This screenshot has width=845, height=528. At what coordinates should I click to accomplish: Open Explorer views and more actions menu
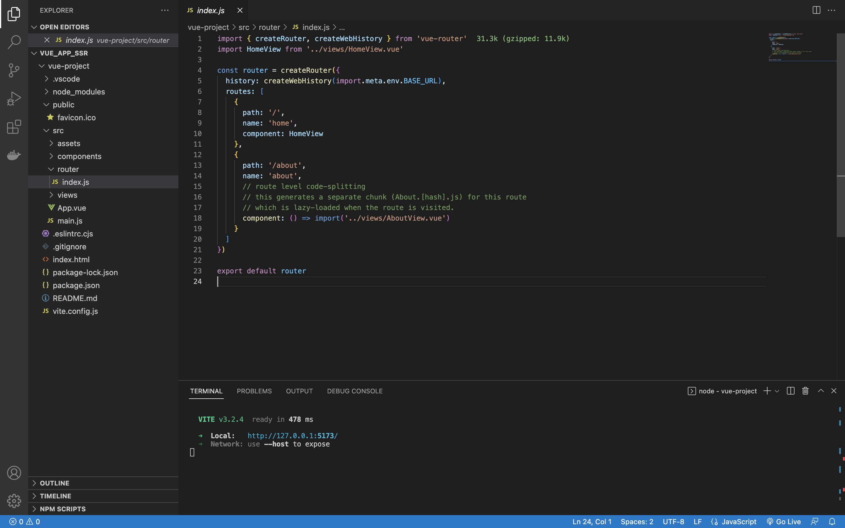(x=165, y=11)
